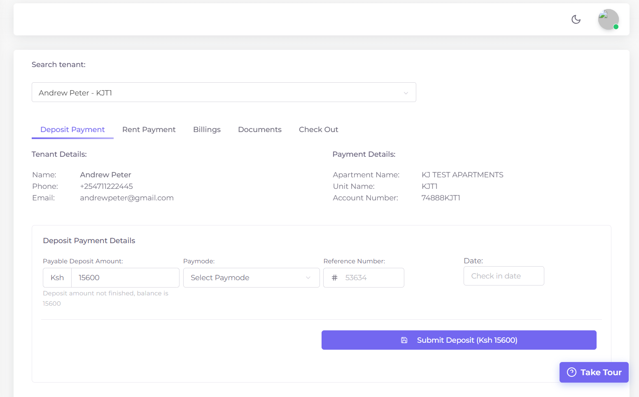Image resolution: width=639 pixels, height=397 pixels.
Task: Submit the Ksh 15600 deposit
Action: (459, 340)
